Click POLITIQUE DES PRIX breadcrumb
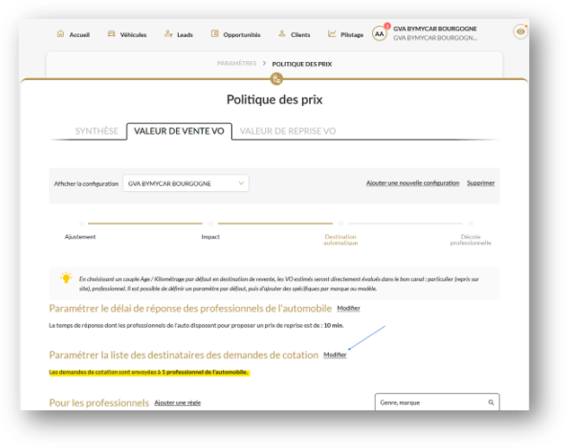The height and width of the screenshot is (448, 567). [x=302, y=64]
